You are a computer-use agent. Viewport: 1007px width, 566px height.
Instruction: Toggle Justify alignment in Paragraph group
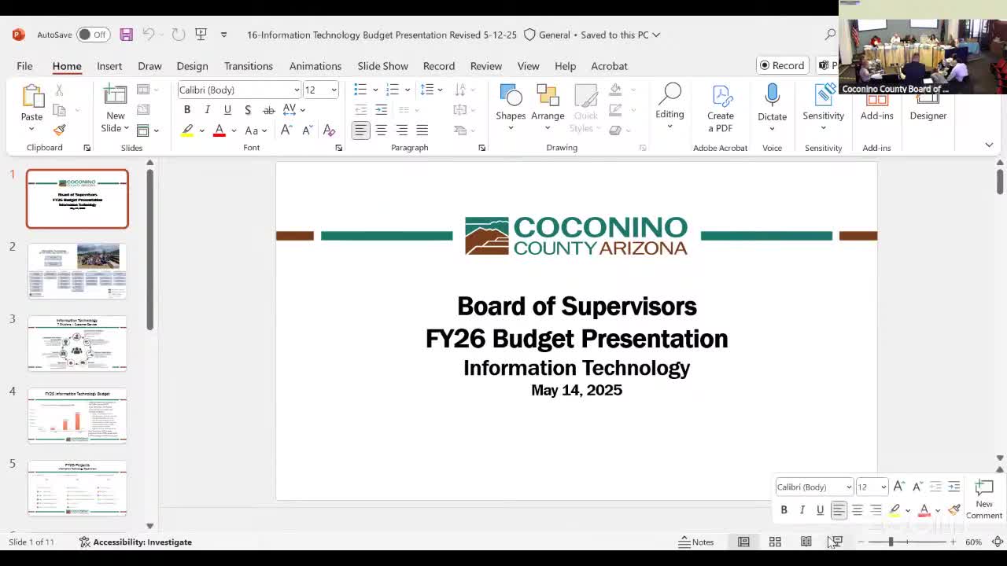pos(422,130)
